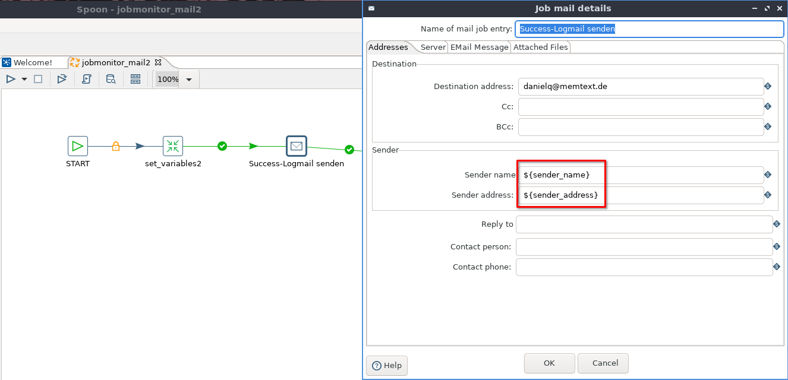
Task: Click the Replay job icon
Action: pos(62,79)
